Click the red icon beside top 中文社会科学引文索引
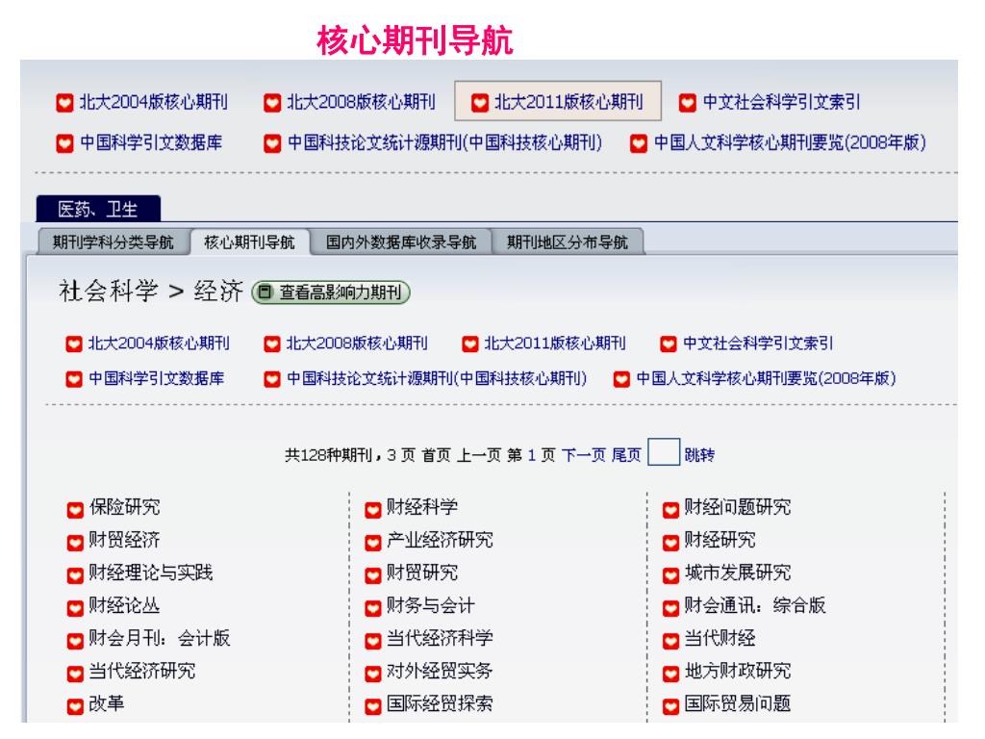Screen dimensions: 985x739 [x=687, y=102]
